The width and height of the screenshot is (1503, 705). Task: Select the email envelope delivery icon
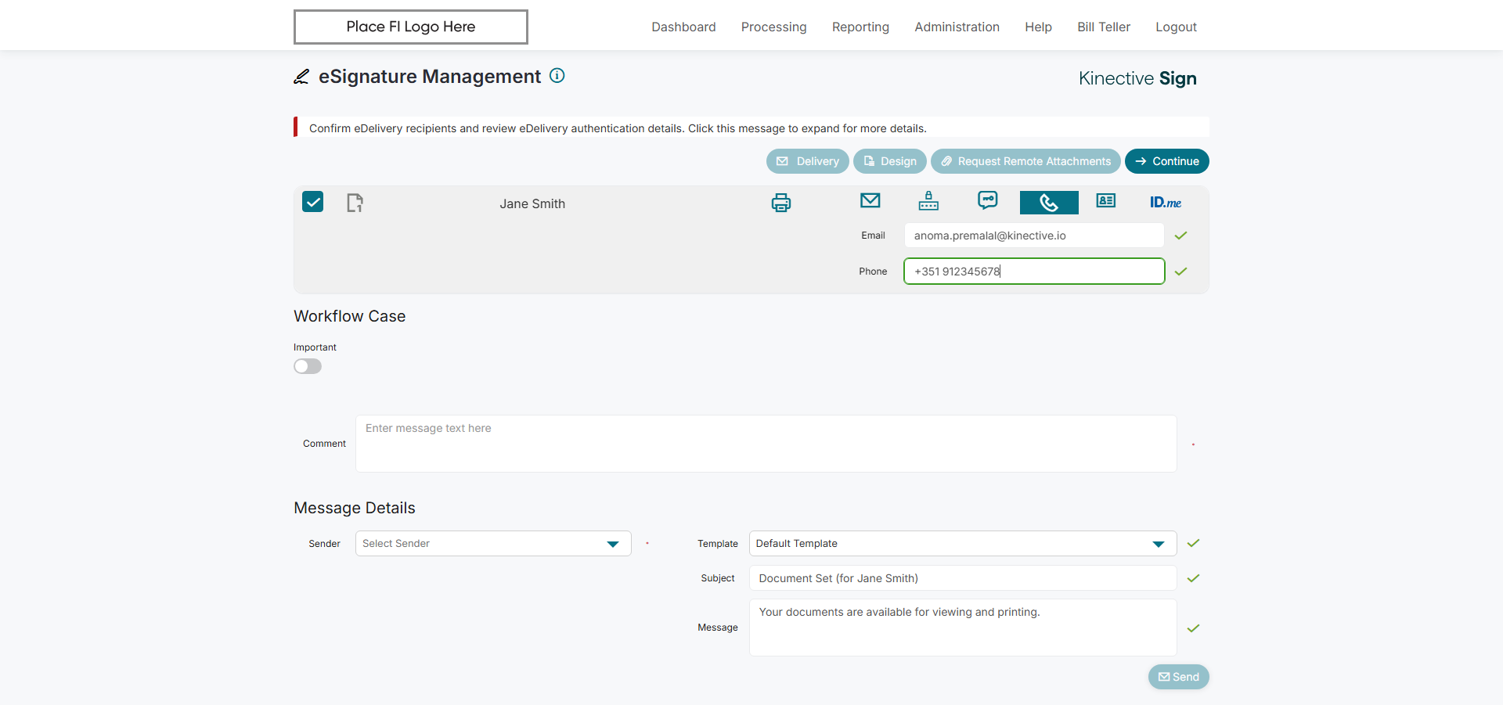[x=870, y=201]
